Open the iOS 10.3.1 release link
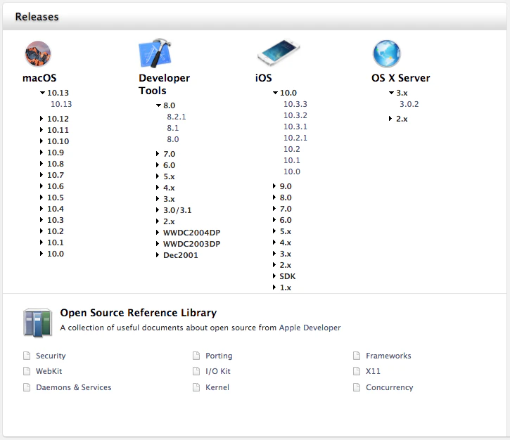The height and width of the screenshot is (440, 510). click(295, 127)
